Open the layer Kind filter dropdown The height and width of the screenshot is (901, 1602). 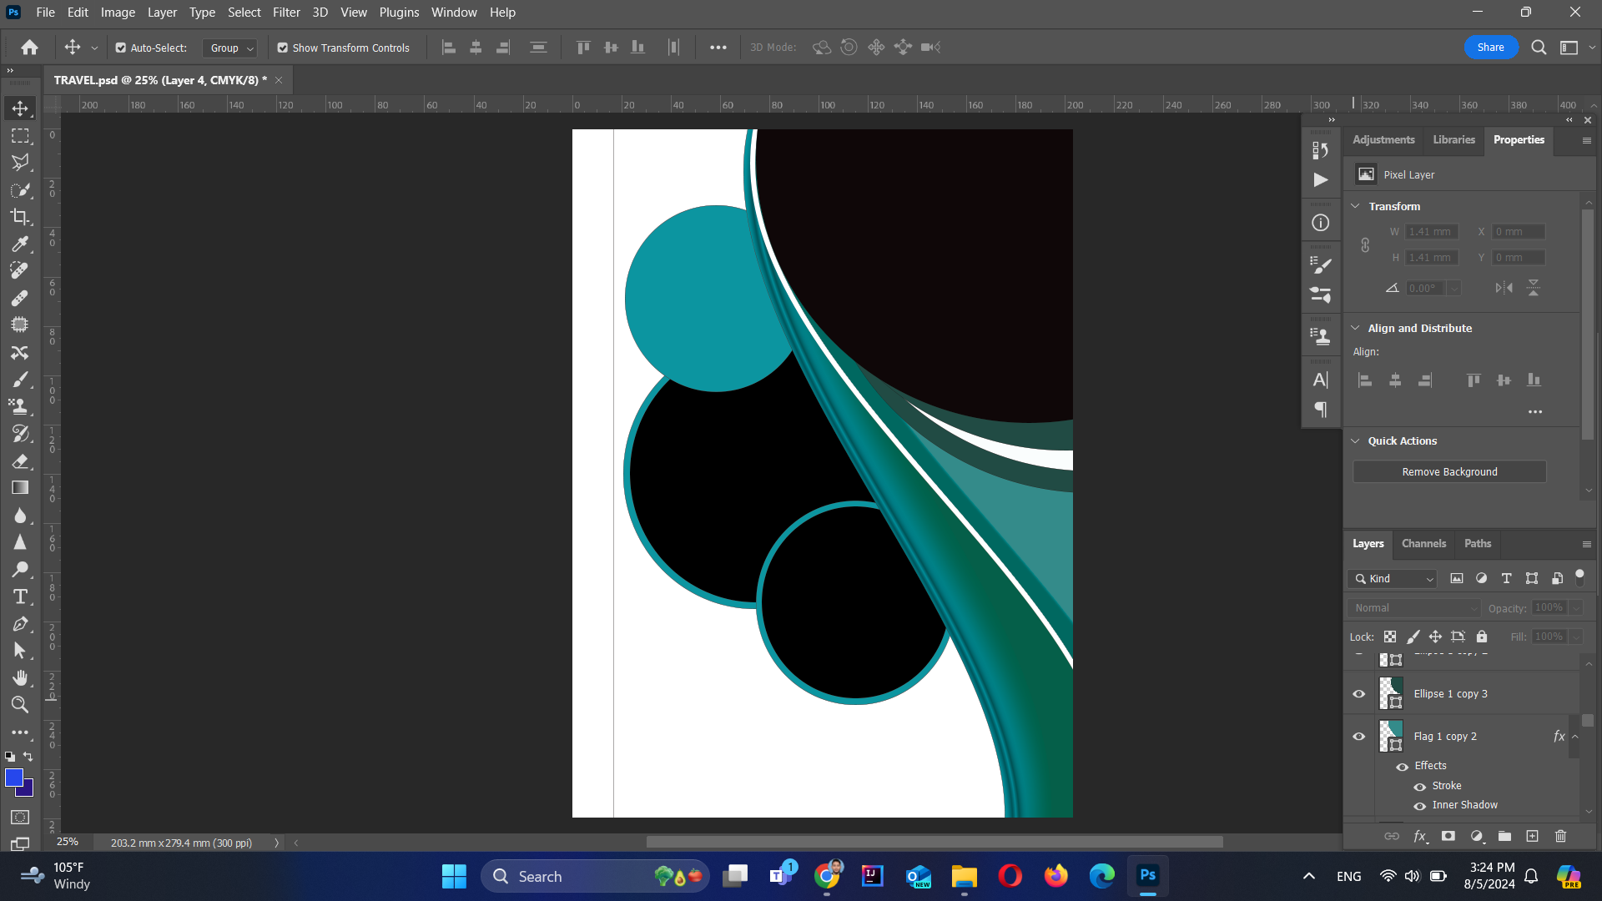point(1393,579)
